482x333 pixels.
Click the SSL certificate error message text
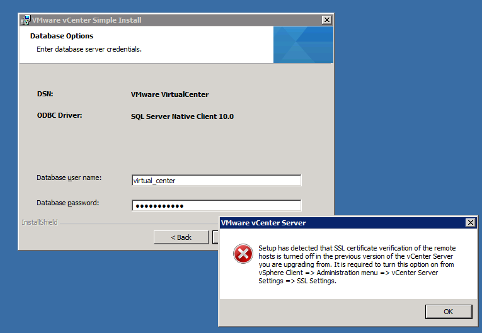tap(357, 264)
